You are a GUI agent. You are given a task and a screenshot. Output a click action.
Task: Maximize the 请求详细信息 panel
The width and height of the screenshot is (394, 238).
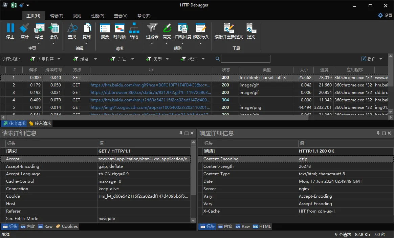pos(187,133)
